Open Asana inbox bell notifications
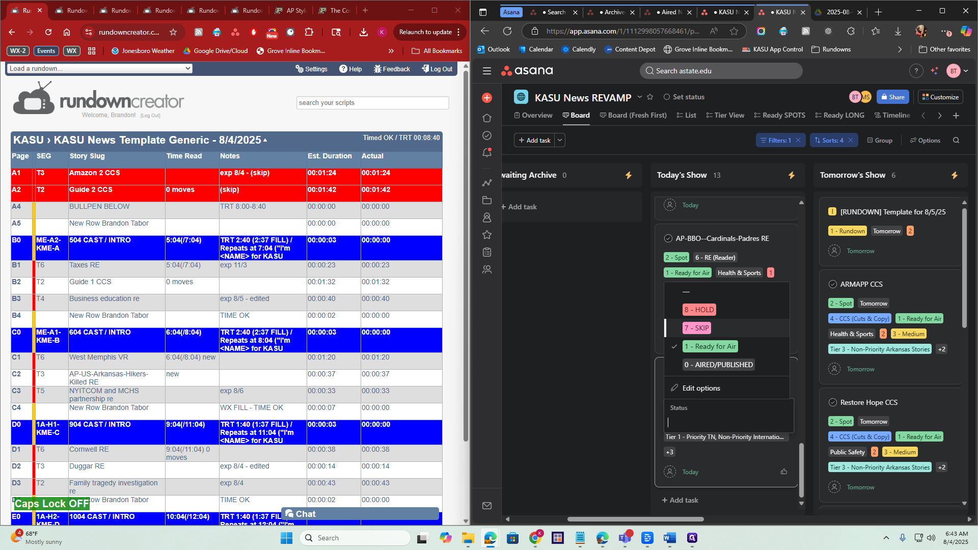Image resolution: width=978 pixels, height=550 pixels. click(487, 152)
